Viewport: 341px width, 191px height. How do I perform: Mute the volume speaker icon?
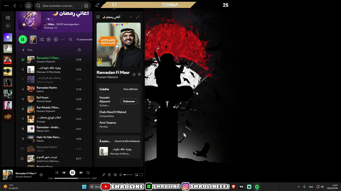coord(120,175)
